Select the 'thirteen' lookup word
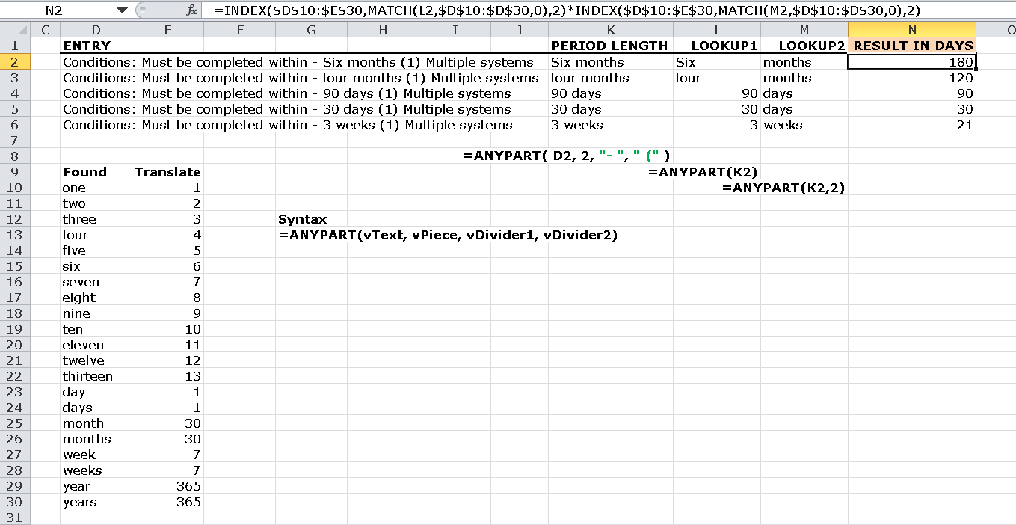Image resolution: width=1016 pixels, height=525 pixels. (96, 376)
